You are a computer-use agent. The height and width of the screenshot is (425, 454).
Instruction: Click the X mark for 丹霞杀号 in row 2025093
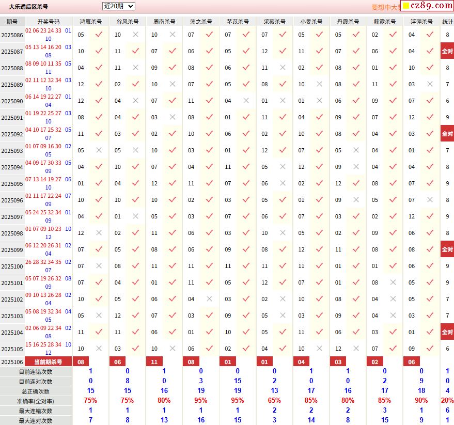point(356,150)
